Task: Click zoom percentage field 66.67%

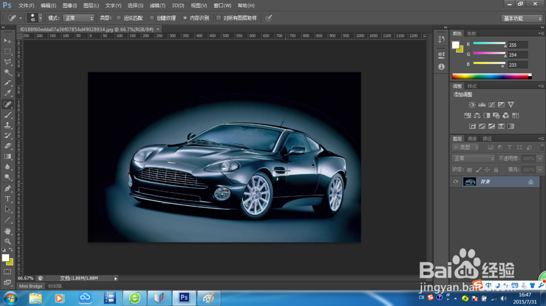Action: 26,278
